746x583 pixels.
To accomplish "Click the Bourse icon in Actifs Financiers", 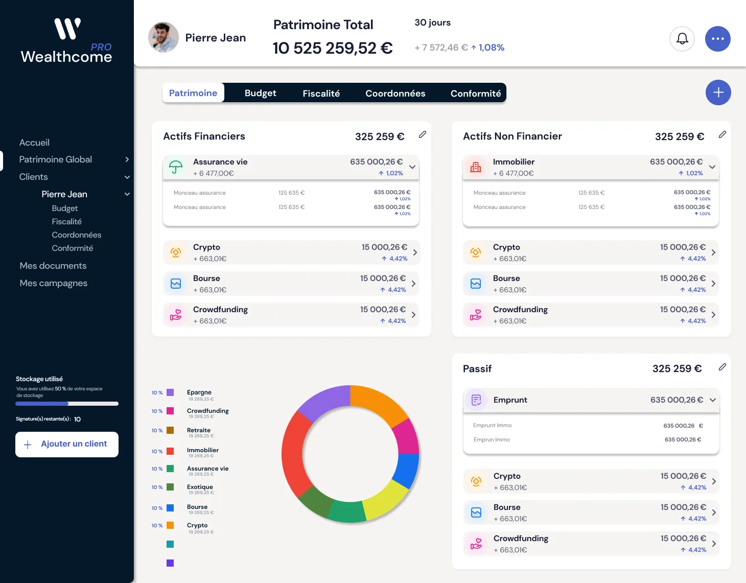I will pos(176,284).
